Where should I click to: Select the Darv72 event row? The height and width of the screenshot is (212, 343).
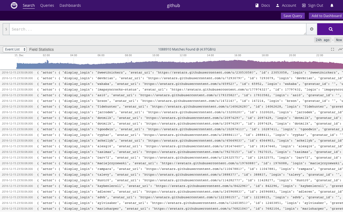click(x=171, y=157)
